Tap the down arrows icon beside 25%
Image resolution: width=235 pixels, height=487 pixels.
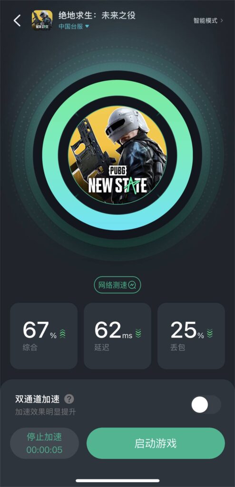[x=210, y=333]
